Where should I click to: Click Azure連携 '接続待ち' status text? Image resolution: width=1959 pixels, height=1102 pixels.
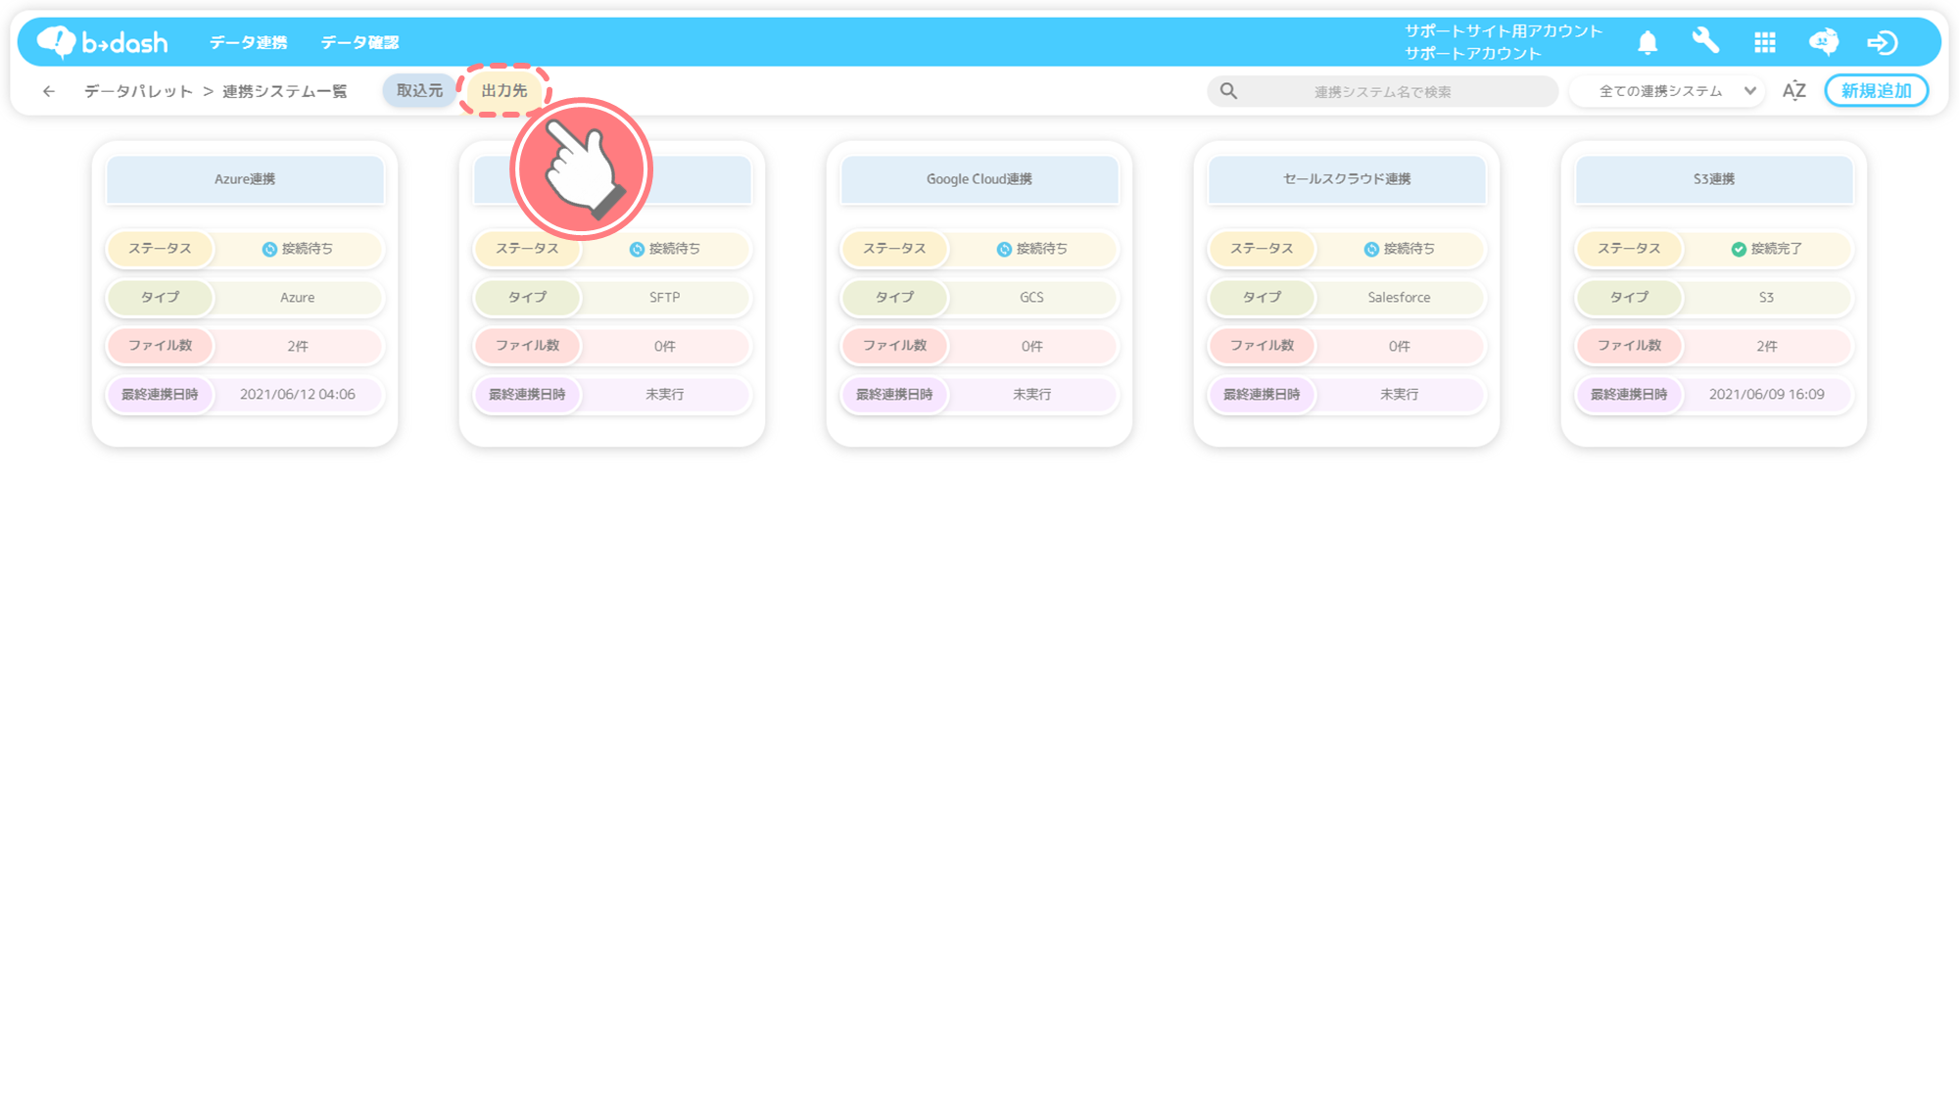click(x=308, y=250)
